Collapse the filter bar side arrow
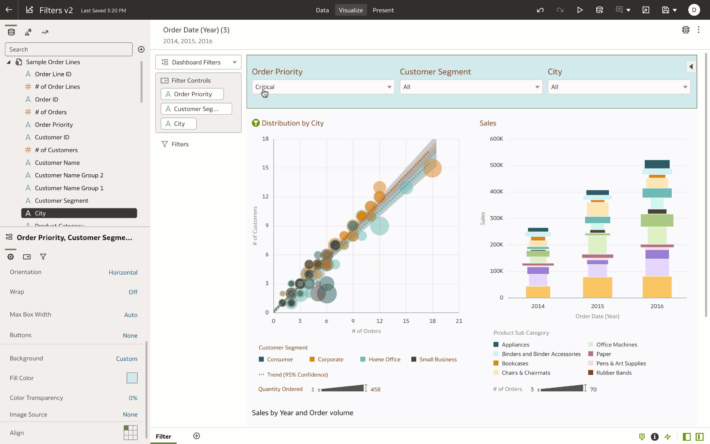Image resolution: width=710 pixels, height=444 pixels. click(x=691, y=66)
